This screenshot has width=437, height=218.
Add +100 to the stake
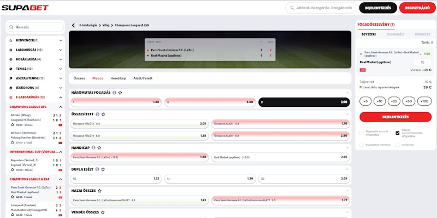point(424,101)
